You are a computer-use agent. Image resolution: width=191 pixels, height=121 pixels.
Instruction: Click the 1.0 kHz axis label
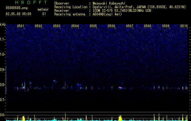(3, 54)
